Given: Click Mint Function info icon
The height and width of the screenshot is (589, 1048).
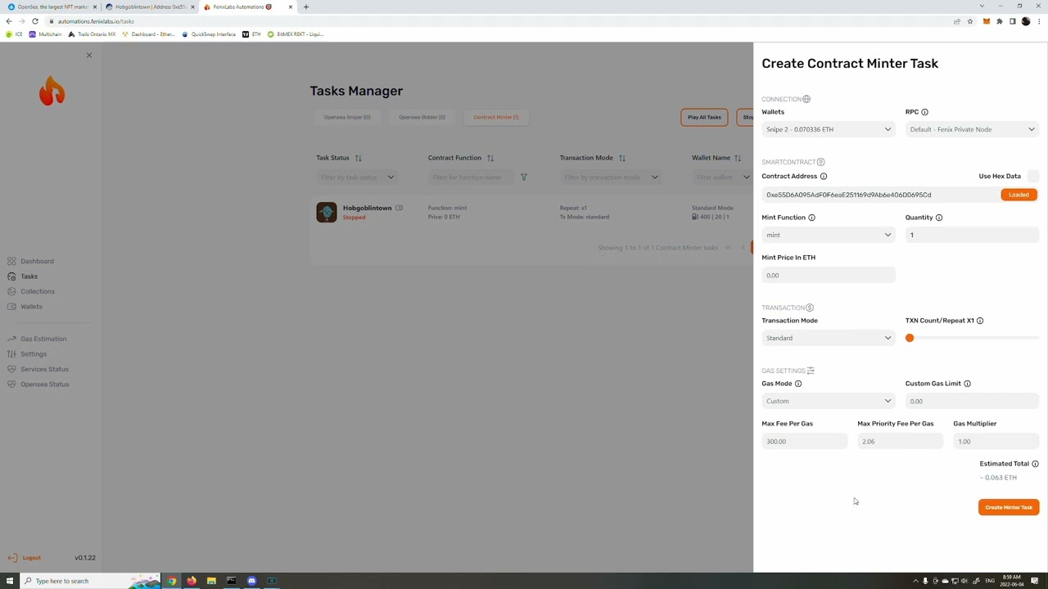Looking at the screenshot, I should pyautogui.click(x=811, y=218).
